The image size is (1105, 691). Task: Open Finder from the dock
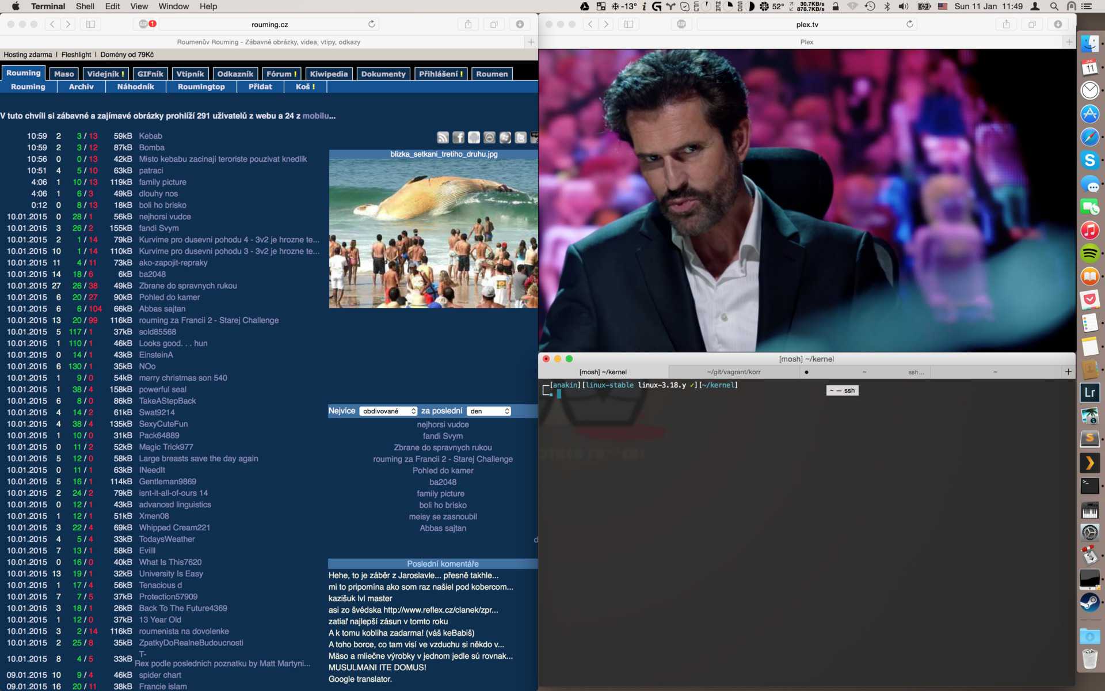[x=1089, y=44]
